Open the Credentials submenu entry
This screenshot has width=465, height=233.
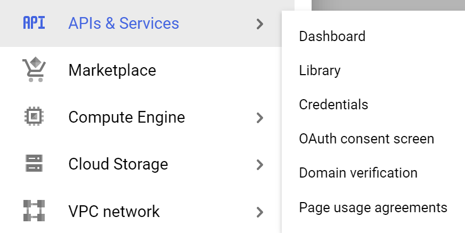point(333,105)
